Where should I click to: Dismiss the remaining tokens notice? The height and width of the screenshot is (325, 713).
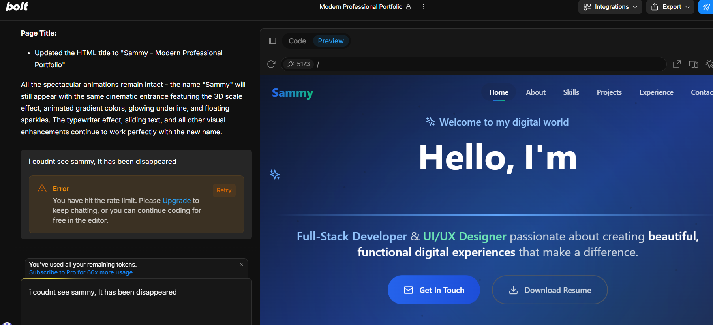tap(241, 265)
